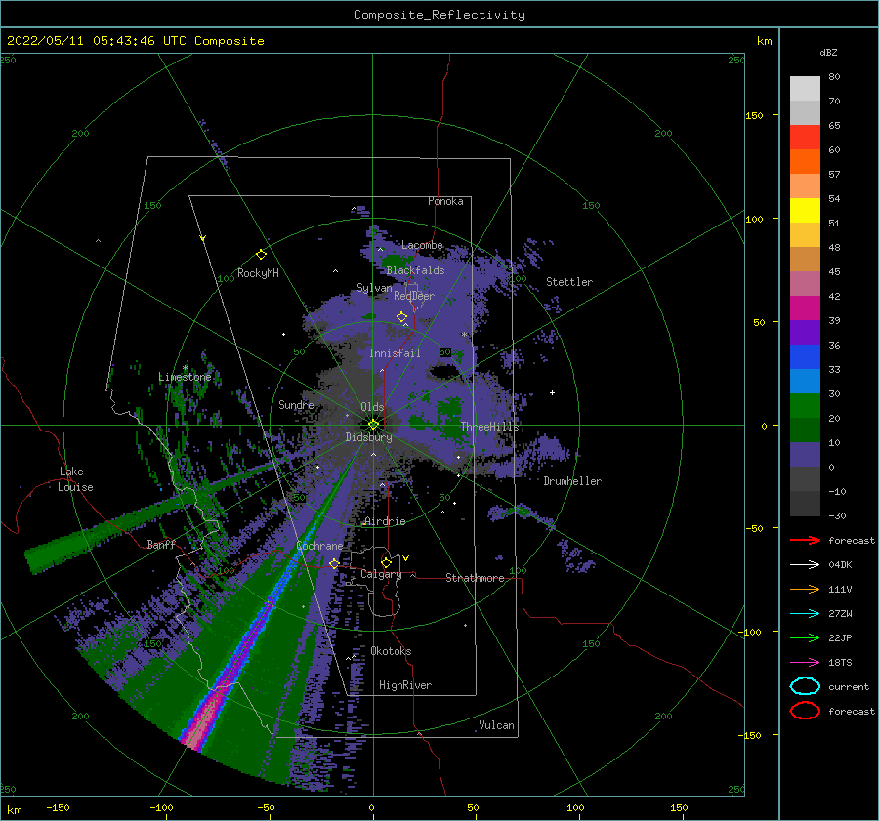Click the red 'forecast' ellipse icon
The height and width of the screenshot is (821, 879).
805,711
